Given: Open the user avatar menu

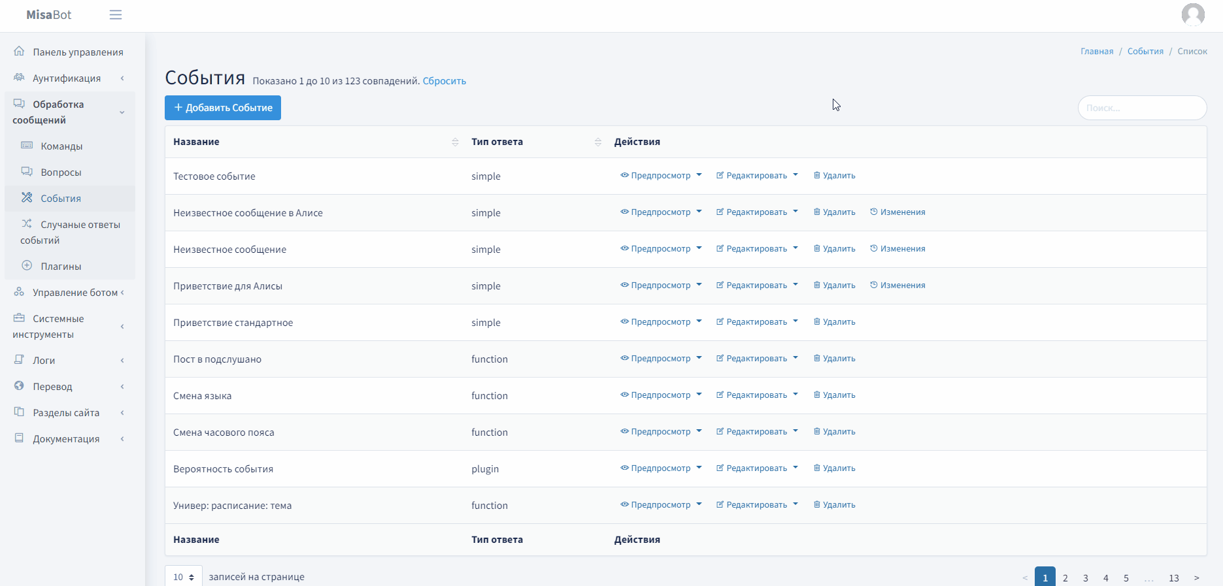Looking at the screenshot, I should 1193,14.
